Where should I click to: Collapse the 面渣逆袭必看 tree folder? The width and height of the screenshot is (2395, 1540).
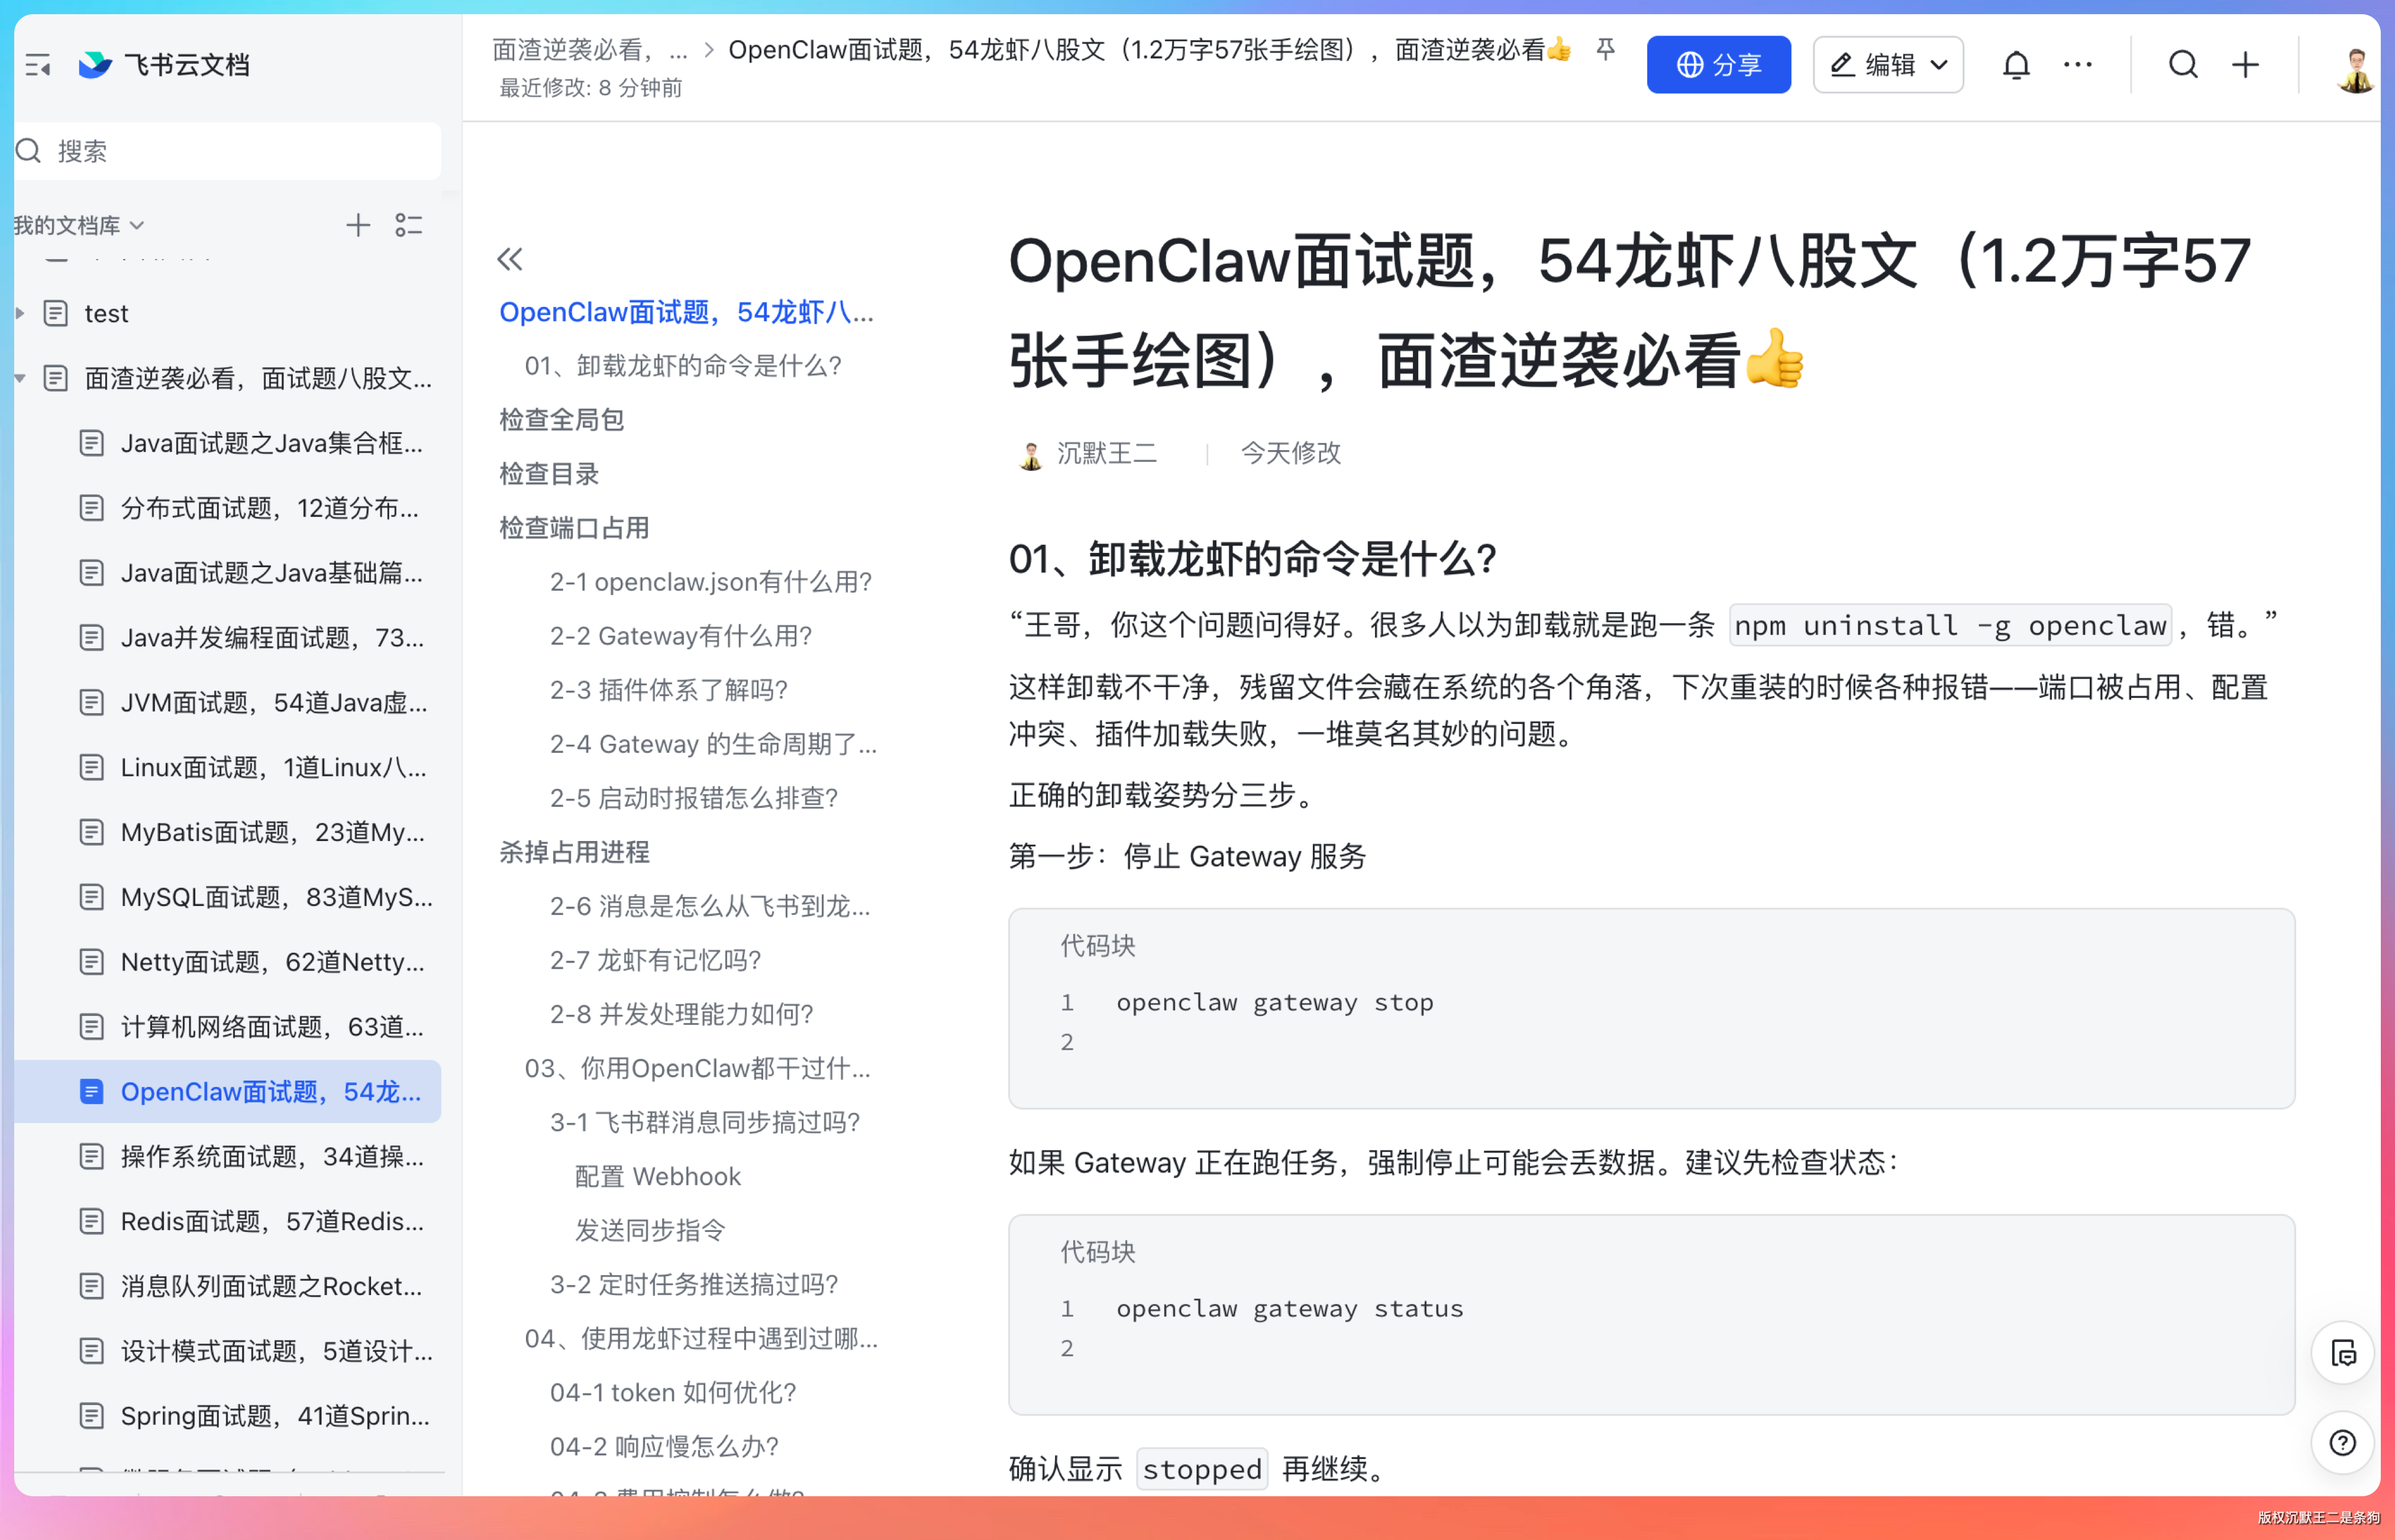[20, 379]
